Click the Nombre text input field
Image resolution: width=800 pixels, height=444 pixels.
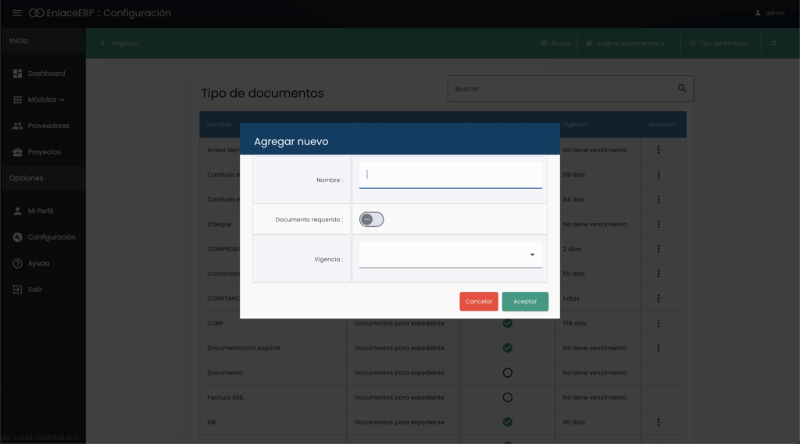tap(450, 176)
